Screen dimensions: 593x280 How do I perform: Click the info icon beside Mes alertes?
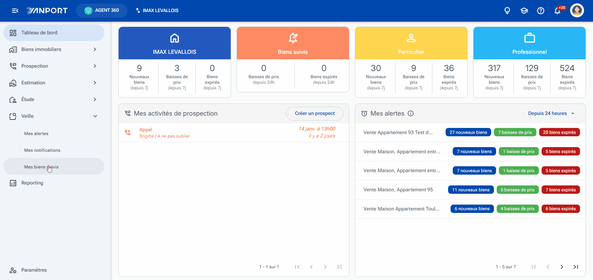coord(411,113)
